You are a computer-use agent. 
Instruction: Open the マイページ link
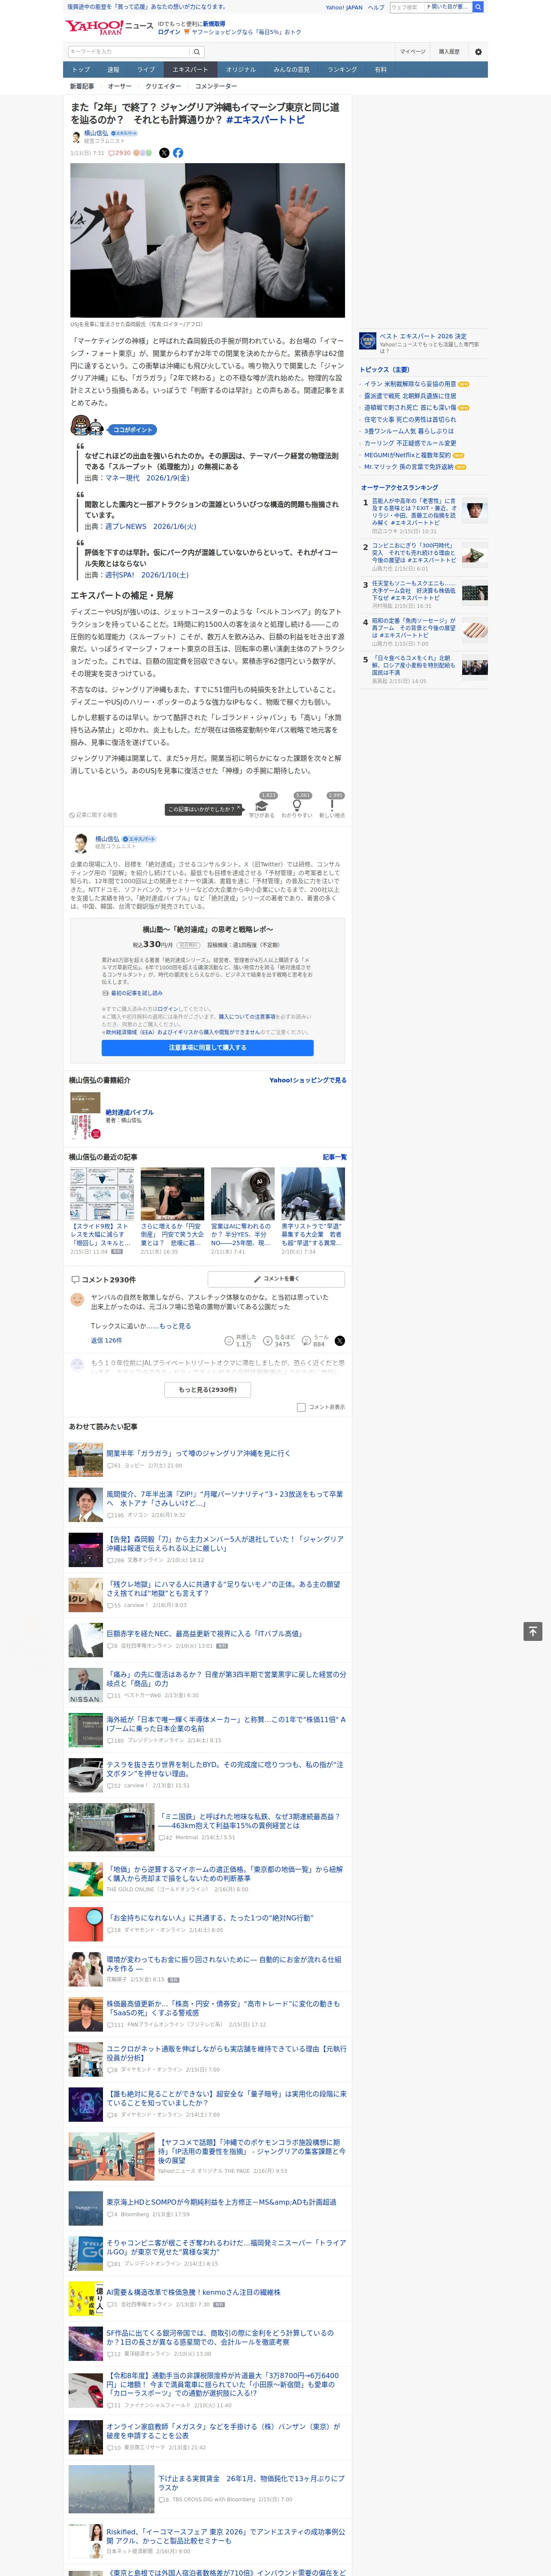413,52
